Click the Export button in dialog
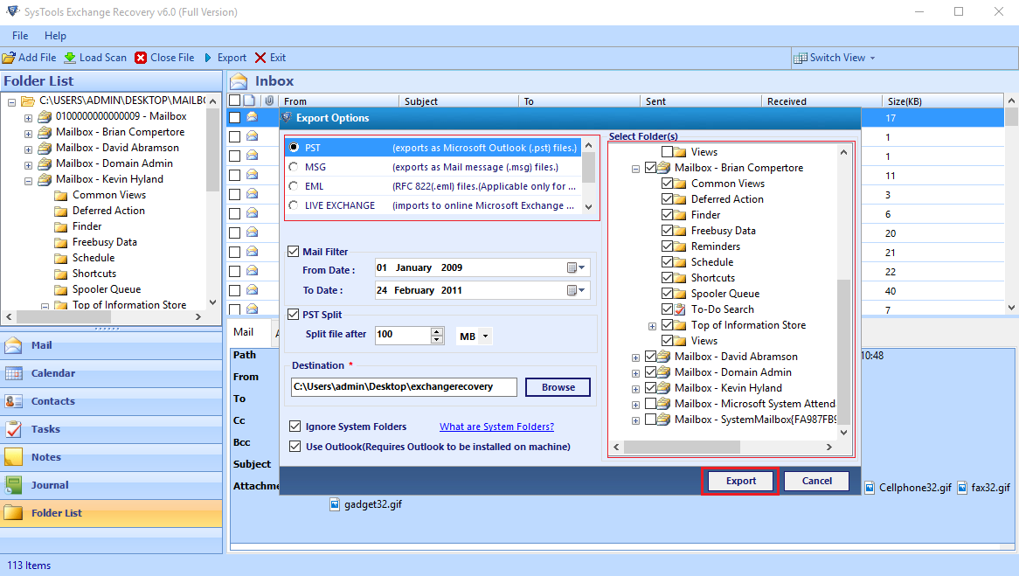This screenshot has width=1019, height=576. pyautogui.click(x=741, y=481)
